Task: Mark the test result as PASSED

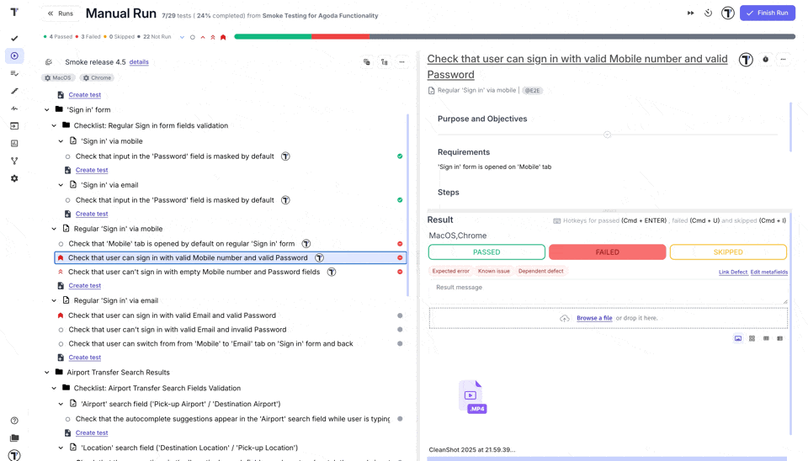Action: 486,252
